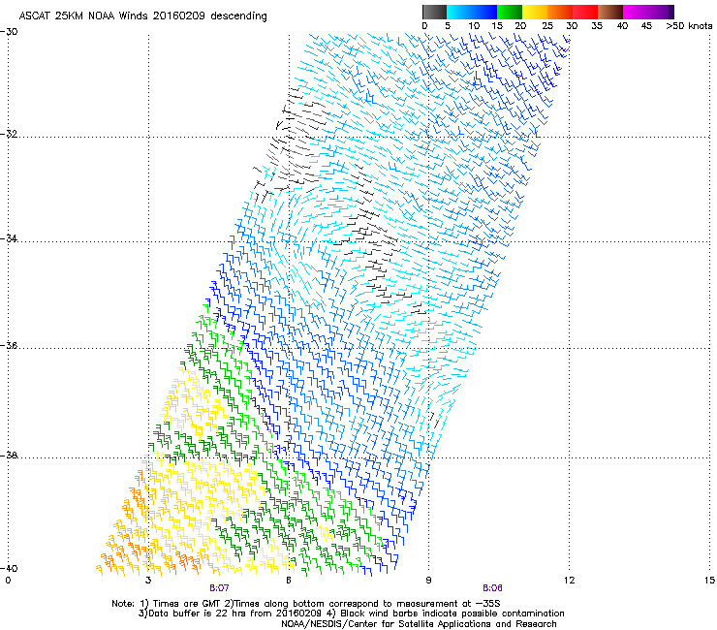This screenshot has width=717, height=630.
Task: Click the "15" longitude label at bottom right
Action: (709, 581)
